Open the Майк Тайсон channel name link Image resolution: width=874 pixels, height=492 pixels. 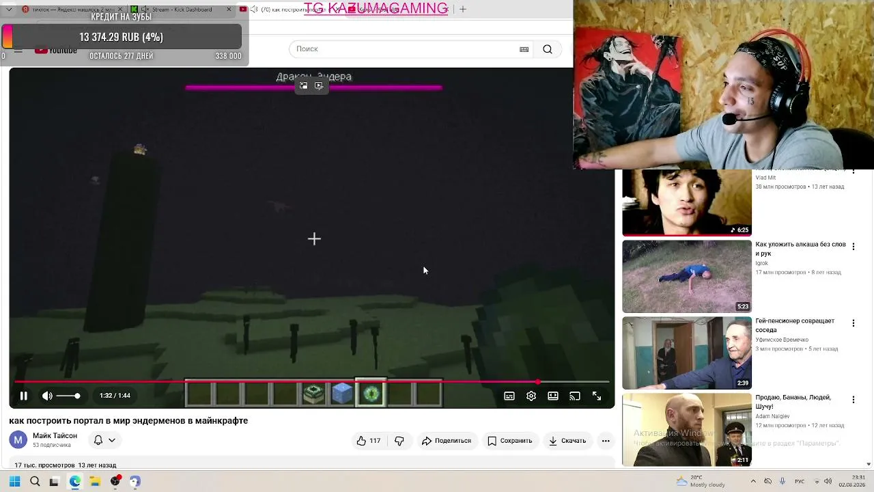coord(55,435)
